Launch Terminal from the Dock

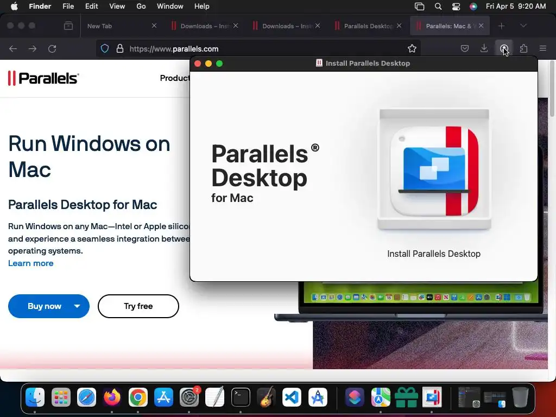tap(241, 397)
